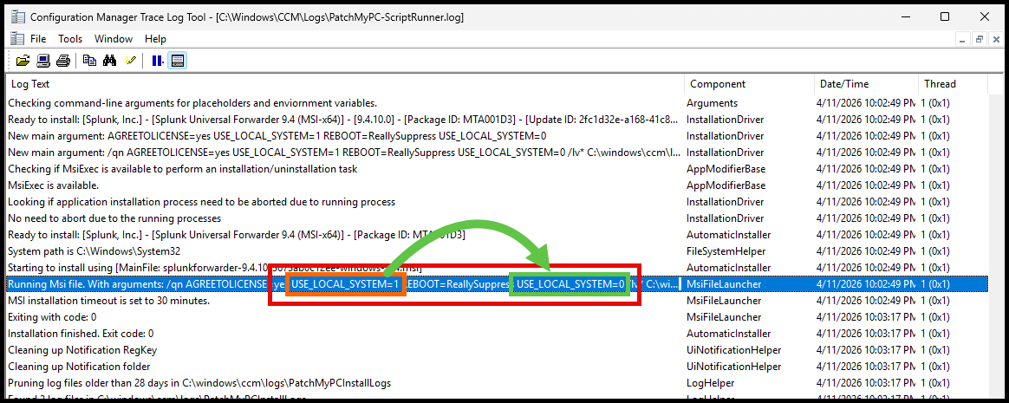The width and height of the screenshot is (1009, 403).
Task: Click the Open on Server computer icon
Action: coord(43,62)
